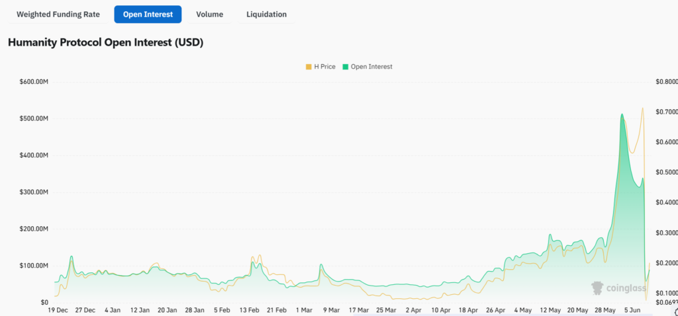Click the $200.00M y-axis label
This screenshot has width=678, height=316.
coord(34,229)
